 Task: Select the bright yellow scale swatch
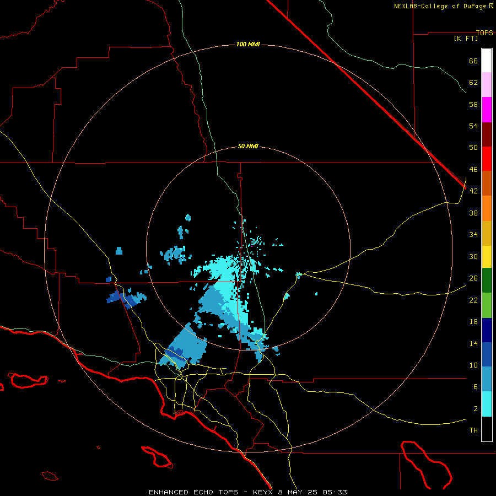coord(487,257)
